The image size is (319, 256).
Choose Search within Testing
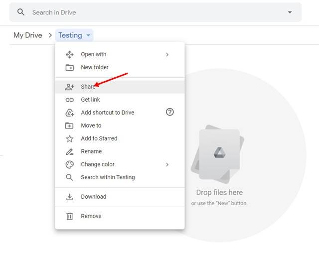pos(120,177)
